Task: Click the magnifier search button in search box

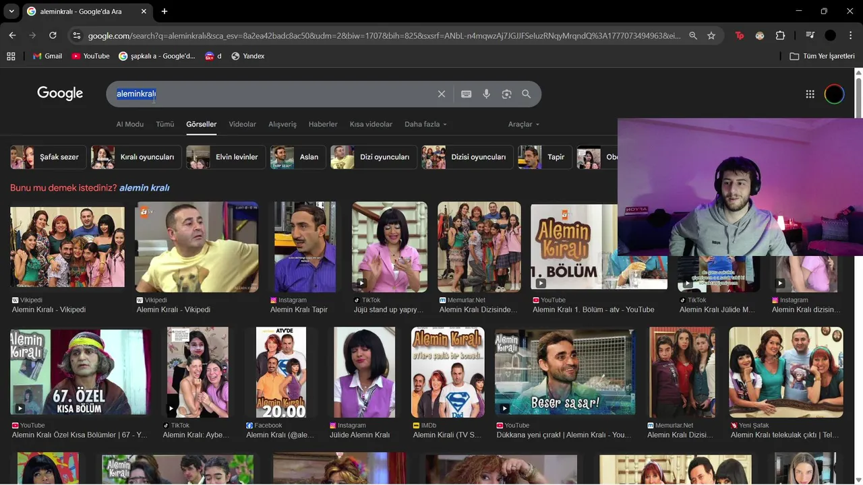Action: click(527, 94)
